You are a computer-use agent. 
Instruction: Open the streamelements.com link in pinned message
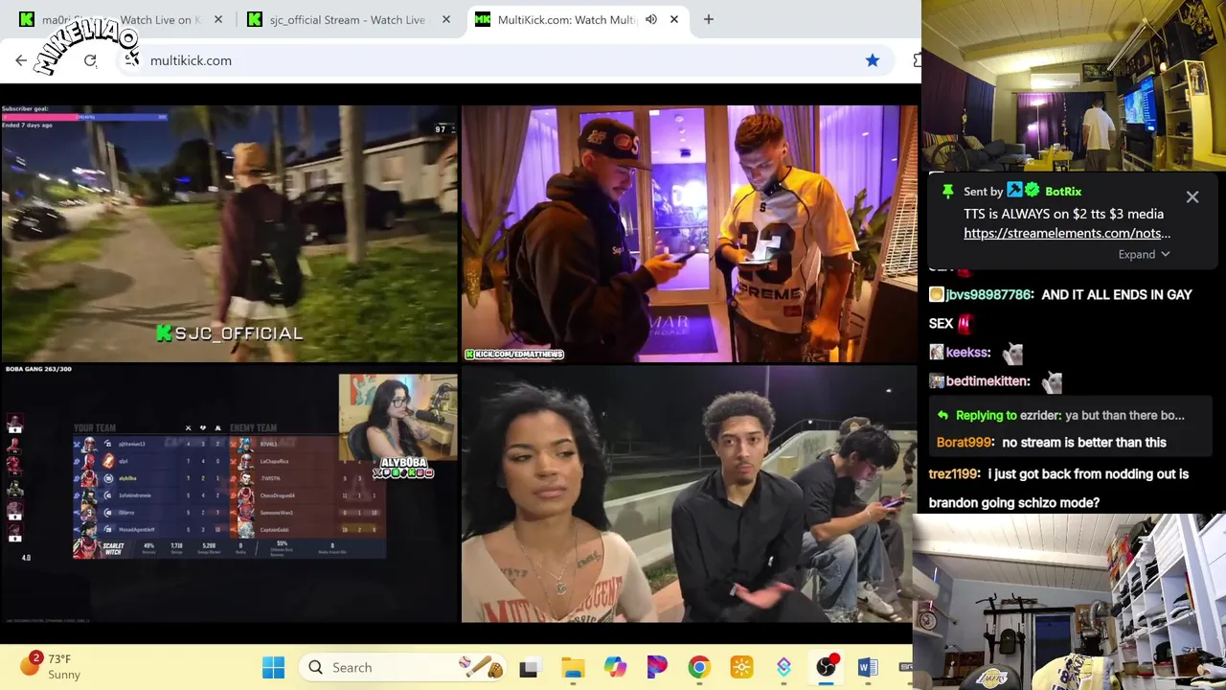(1067, 233)
